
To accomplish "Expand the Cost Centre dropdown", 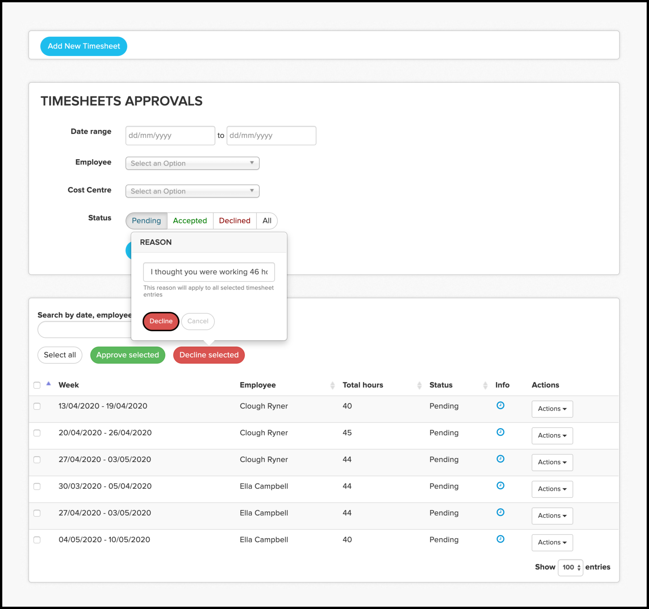I will (x=192, y=191).
